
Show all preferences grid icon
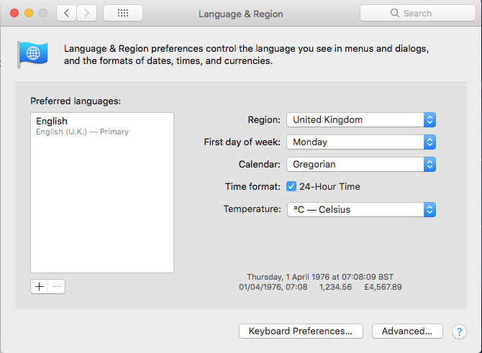pyautogui.click(x=122, y=13)
